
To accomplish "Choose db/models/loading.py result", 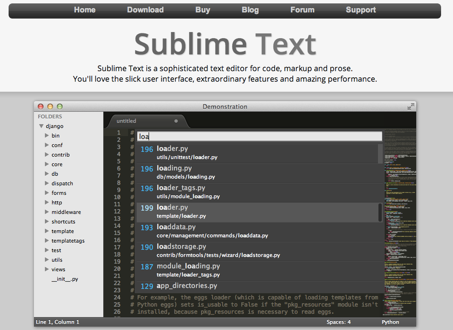I will (x=259, y=173).
